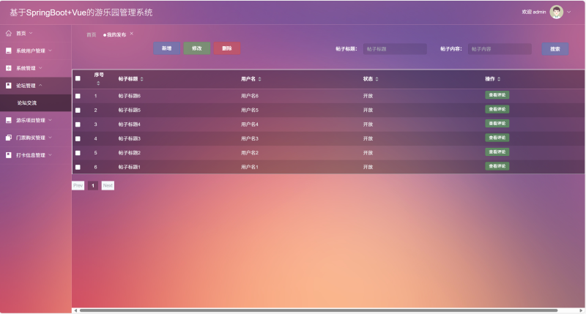The image size is (586, 314).
Task: Check the box for row 帖子标题6
Action: coord(78,96)
